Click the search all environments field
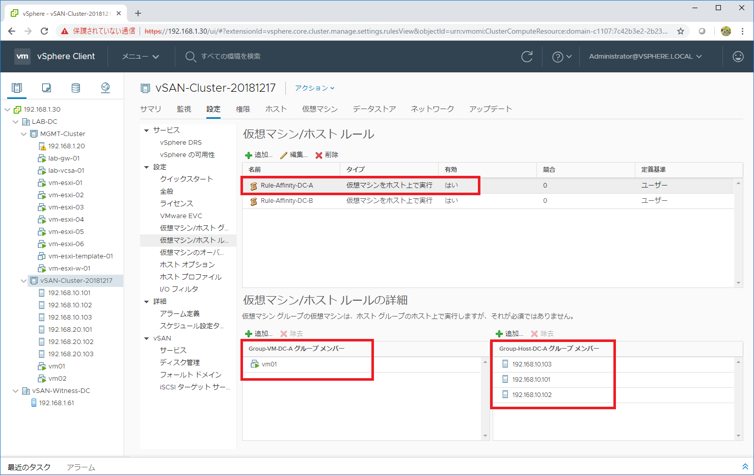The height and width of the screenshot is (475, 754). click(x=231, y=57)
